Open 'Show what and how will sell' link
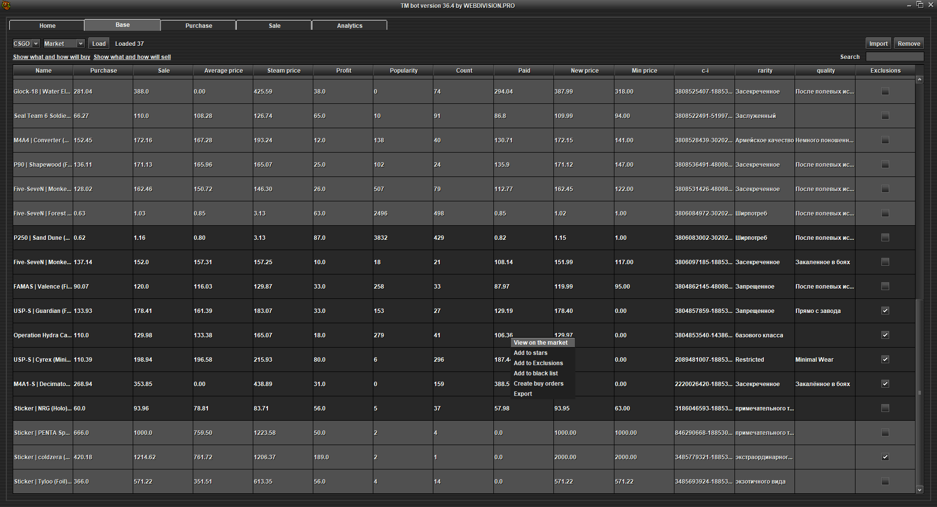The height and width of the screenshot is (507, 937). pyautogui.click(x=132, y=57)
